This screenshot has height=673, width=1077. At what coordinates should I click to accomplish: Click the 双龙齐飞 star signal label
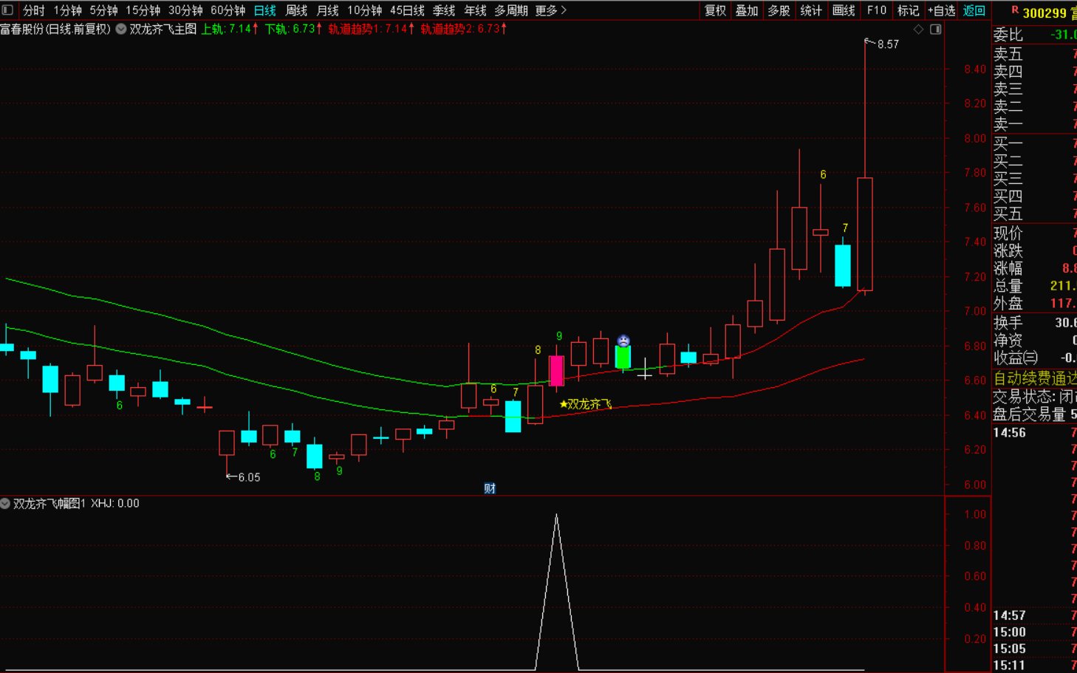pos(586,404)
